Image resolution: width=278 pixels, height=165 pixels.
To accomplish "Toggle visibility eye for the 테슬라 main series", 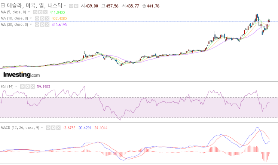I will (x=71, y=6).
